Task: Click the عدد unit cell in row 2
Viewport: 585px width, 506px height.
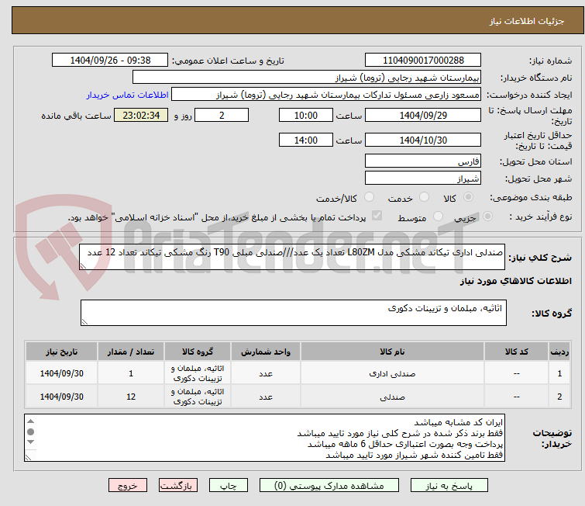Action: [x=266, y=397]
